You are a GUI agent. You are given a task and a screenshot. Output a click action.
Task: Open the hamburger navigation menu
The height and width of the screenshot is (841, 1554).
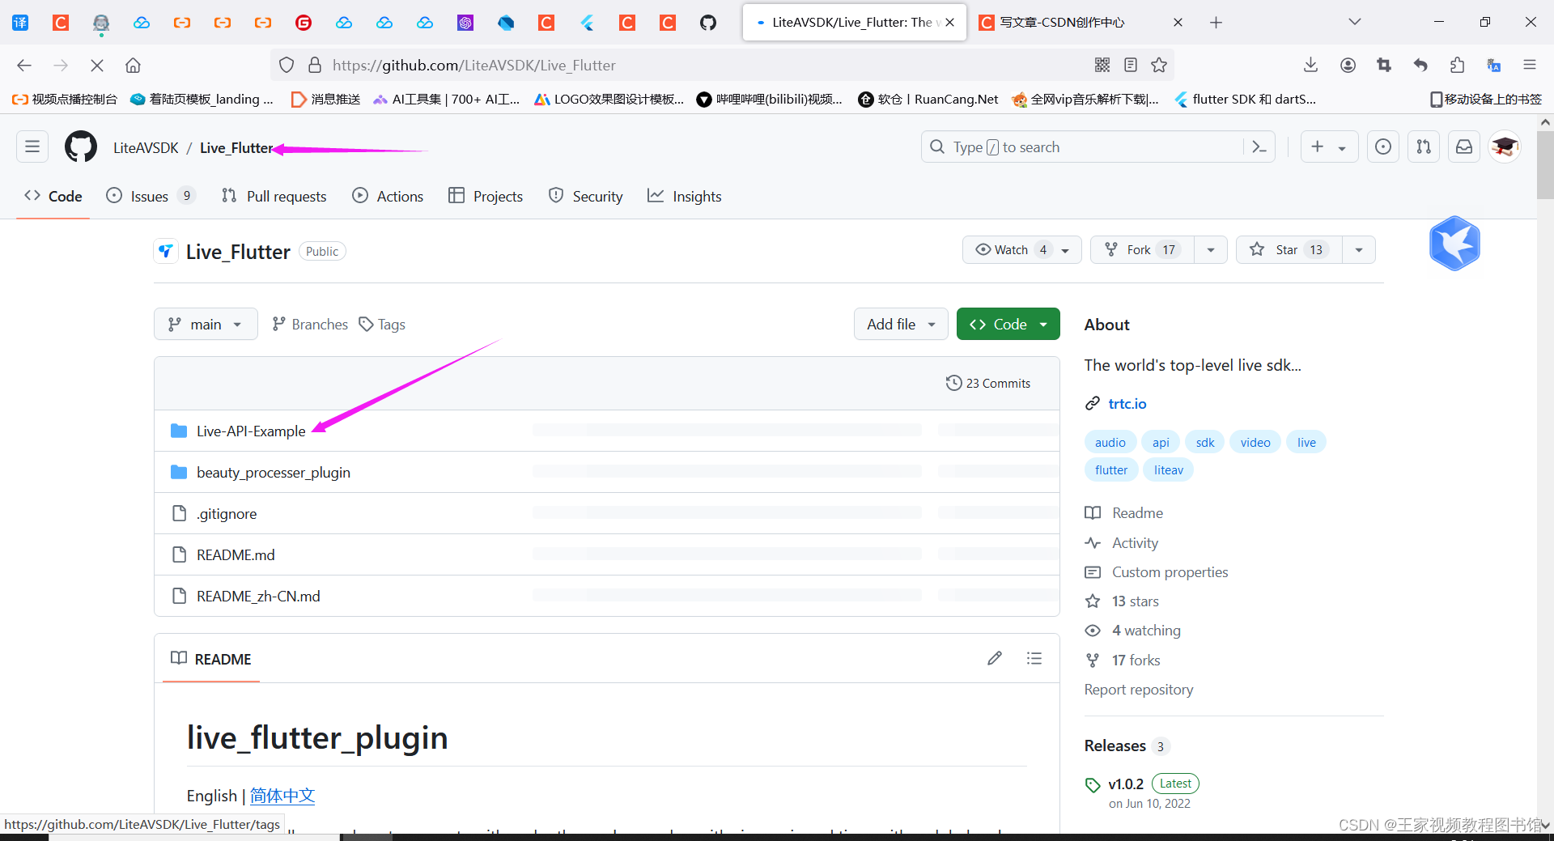click(x=32, y=147)
